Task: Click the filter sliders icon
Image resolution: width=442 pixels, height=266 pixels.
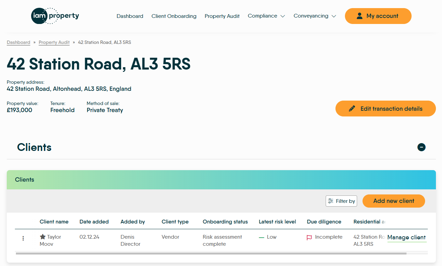Action: pyautogui.click(x=331, y=201)
